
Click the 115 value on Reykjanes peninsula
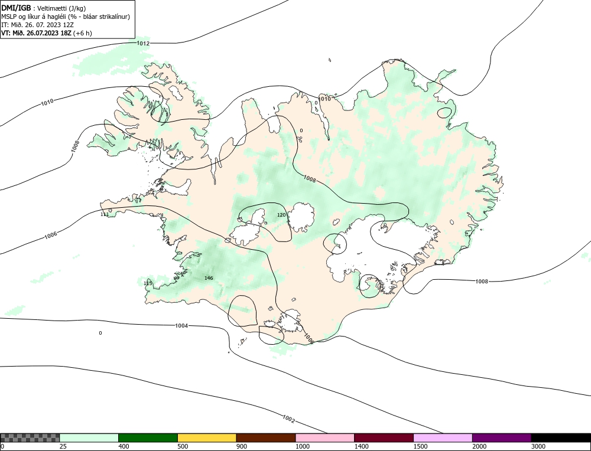148,283
